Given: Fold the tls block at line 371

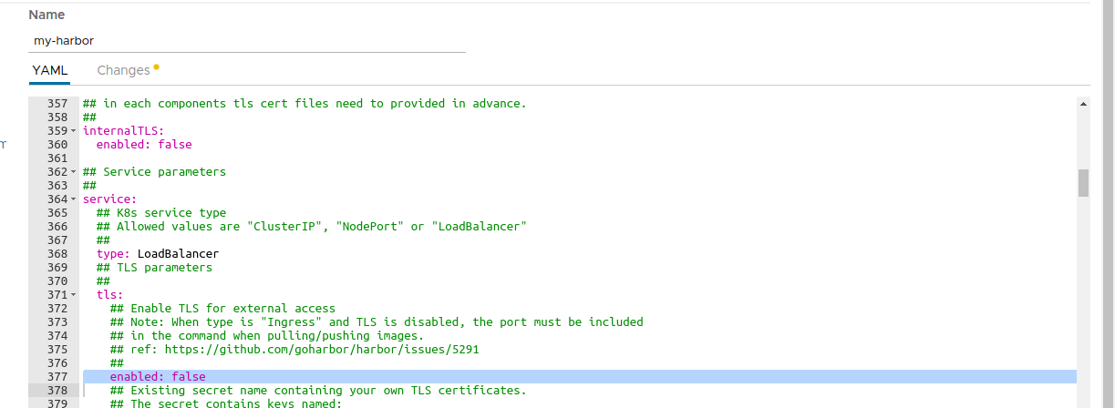Looking at the screenshot, I should pos(73,295).
